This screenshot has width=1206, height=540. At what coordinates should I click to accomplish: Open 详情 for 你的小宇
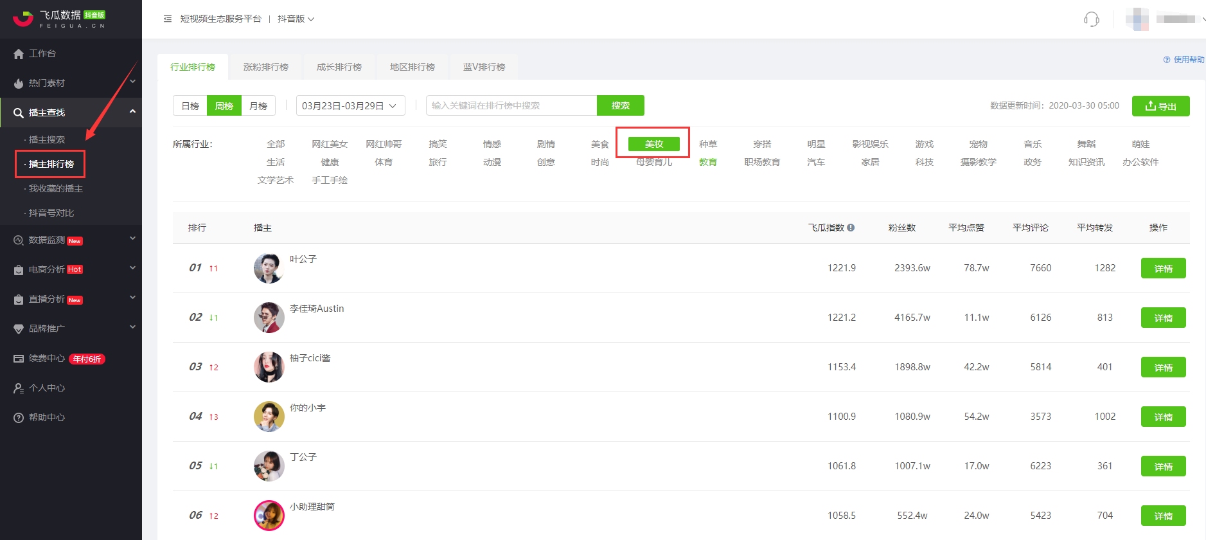pos(1164,417)
